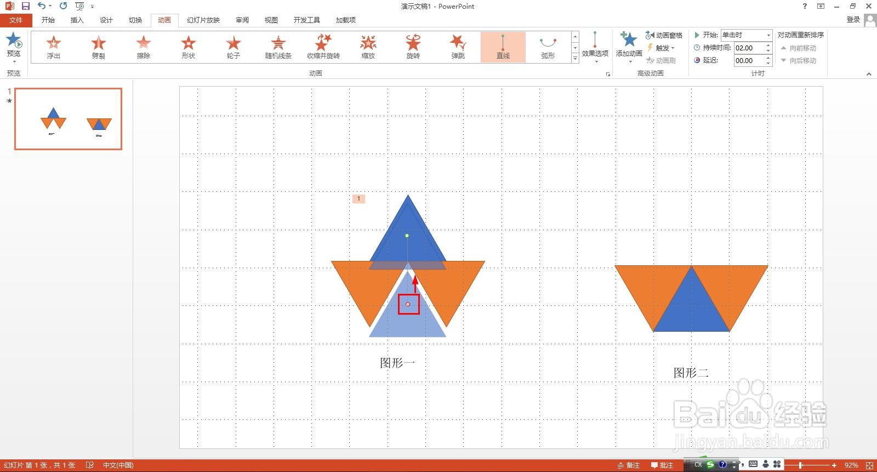This screenshot has width=877, height=472.
Task: Open the 备注 notes pane
Action: click(629, 465)
